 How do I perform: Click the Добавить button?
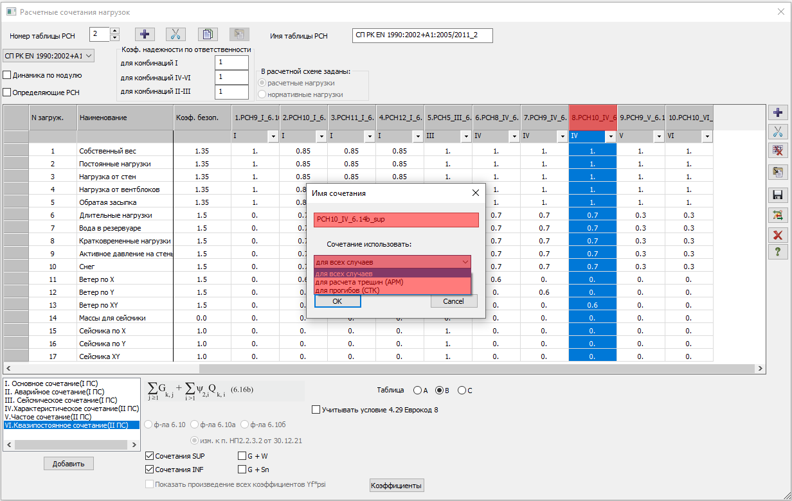tap(69, 464)
